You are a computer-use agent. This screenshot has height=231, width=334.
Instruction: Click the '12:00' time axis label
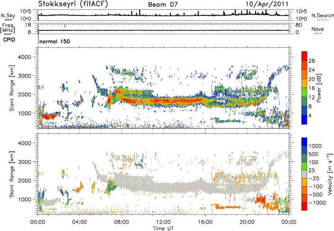pos(163,222)
